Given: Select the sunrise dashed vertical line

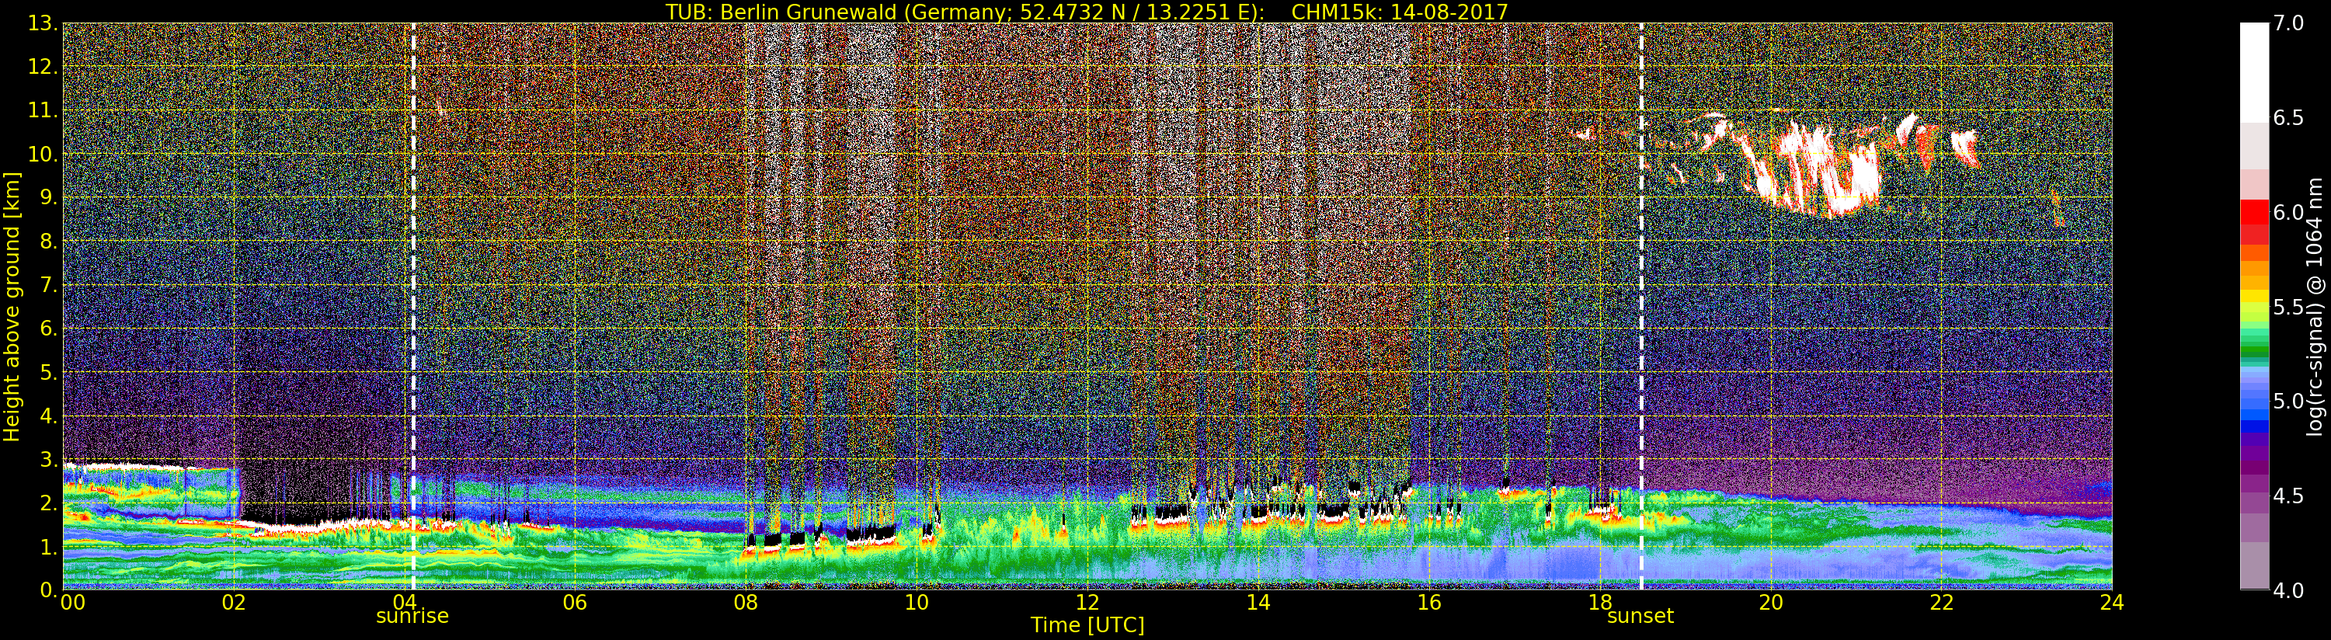Looking at the screenshot, I should point(413,307).
